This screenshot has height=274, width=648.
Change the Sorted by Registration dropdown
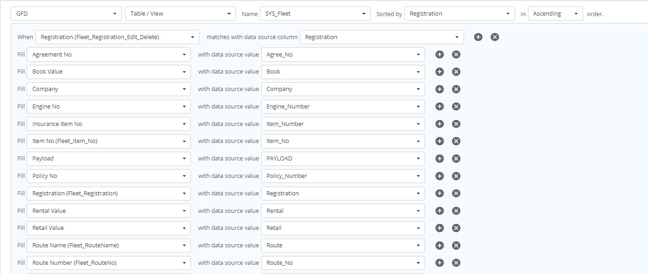pyautogui.click(x=459, y=14)
